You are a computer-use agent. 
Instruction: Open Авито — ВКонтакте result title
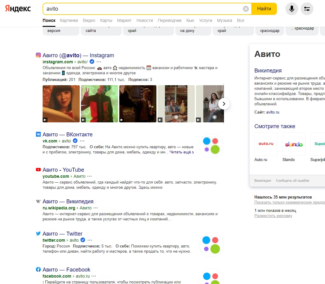(68, 134)
